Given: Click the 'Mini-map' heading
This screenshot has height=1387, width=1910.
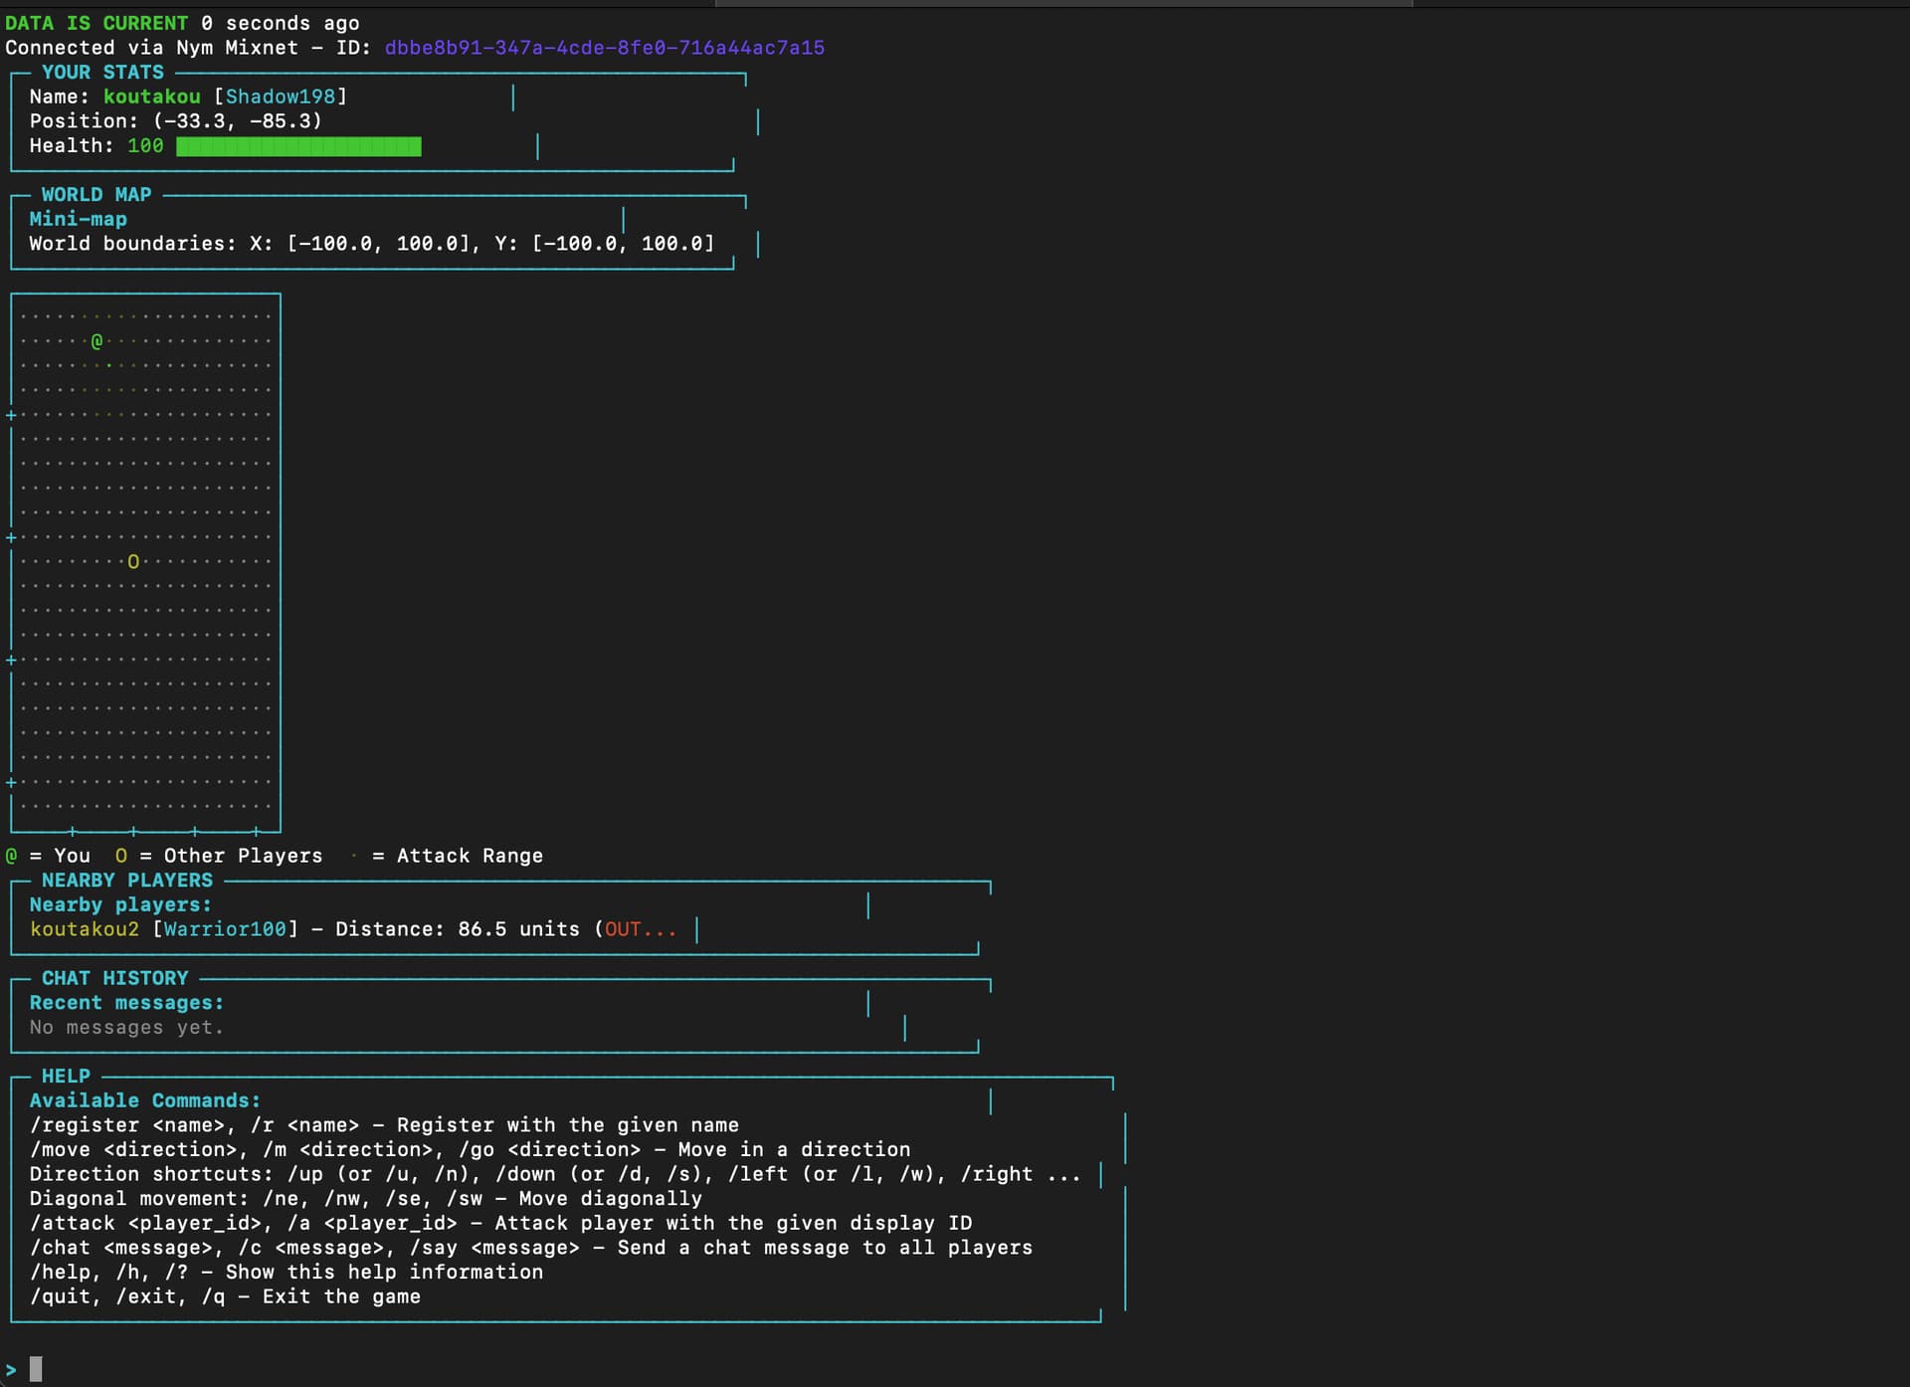Looking at the screenshot, I should tap(79, 219).
